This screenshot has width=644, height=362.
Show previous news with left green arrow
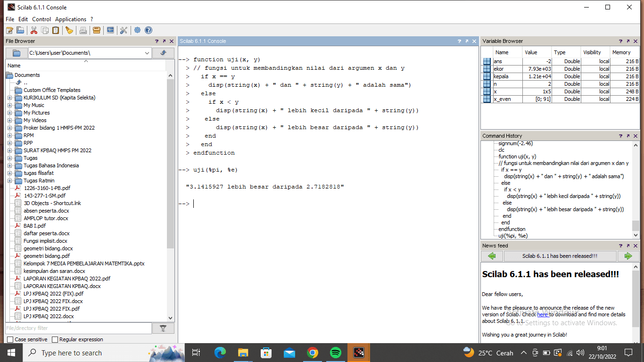pyautogui.click(x=492, y=256)
